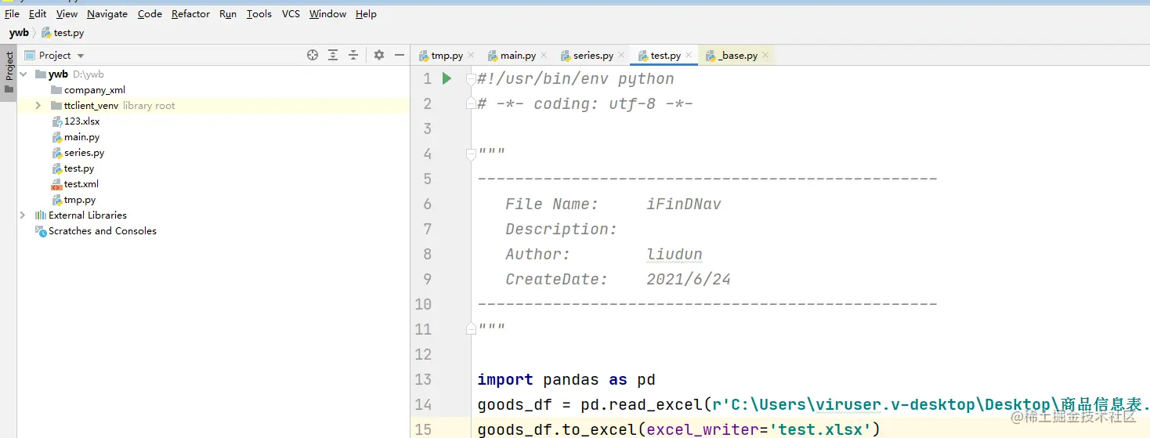The width and height of the screenshot is (1150, 438).
Task: Open the VCS menu
Action: (291, 14)
